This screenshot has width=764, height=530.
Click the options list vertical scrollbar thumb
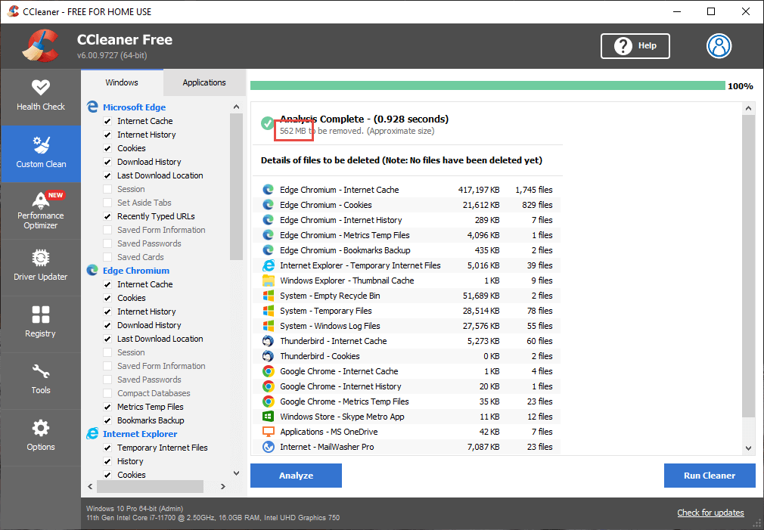click(x=236, y=187)
